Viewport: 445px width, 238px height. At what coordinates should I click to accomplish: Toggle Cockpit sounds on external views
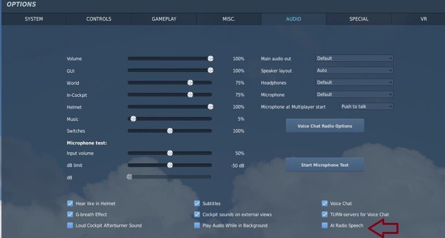tap(197, 214)
